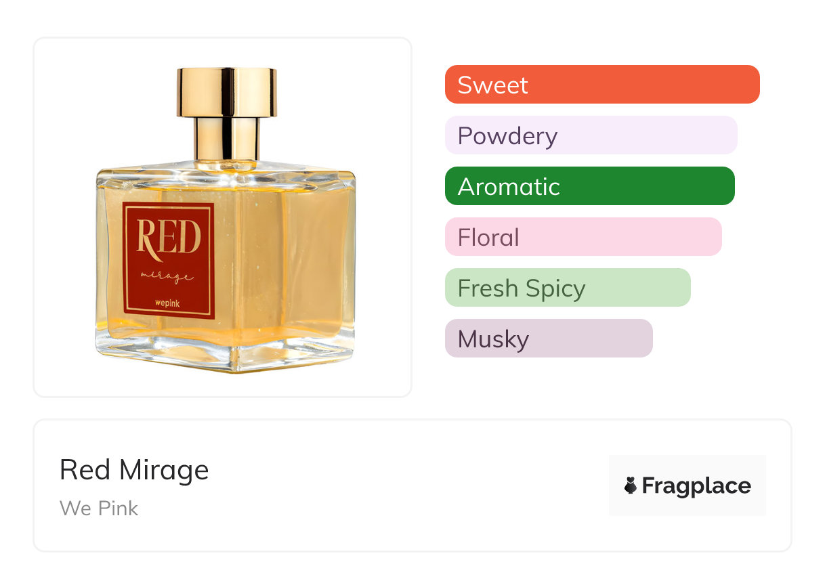This screenshot has height=585, width=825.
Task: Open the We Pink brand link
Action: click(99, 508)
